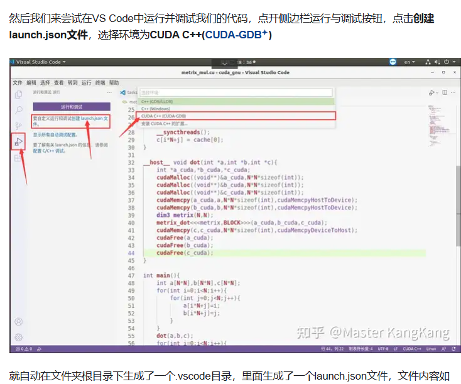Open the 查看 menu

(59, 83)
